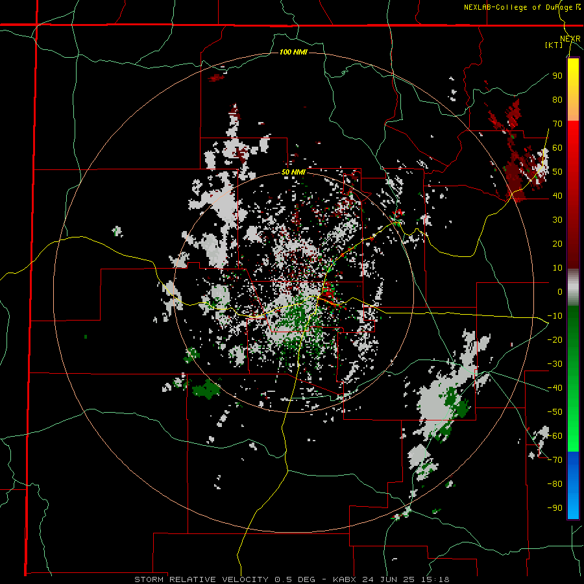Click the "NEXR" label above the scale
This screenshot has height=584, width=584.
coord(570,39)
